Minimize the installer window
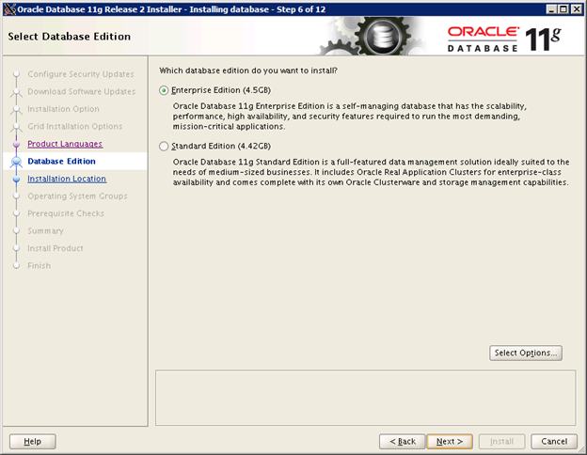 tap(551, 9)
